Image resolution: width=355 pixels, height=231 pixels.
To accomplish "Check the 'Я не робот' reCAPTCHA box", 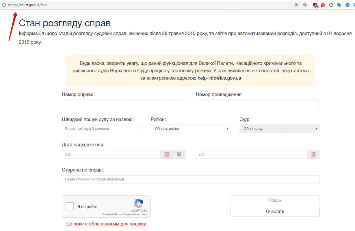I will point(70,206).
